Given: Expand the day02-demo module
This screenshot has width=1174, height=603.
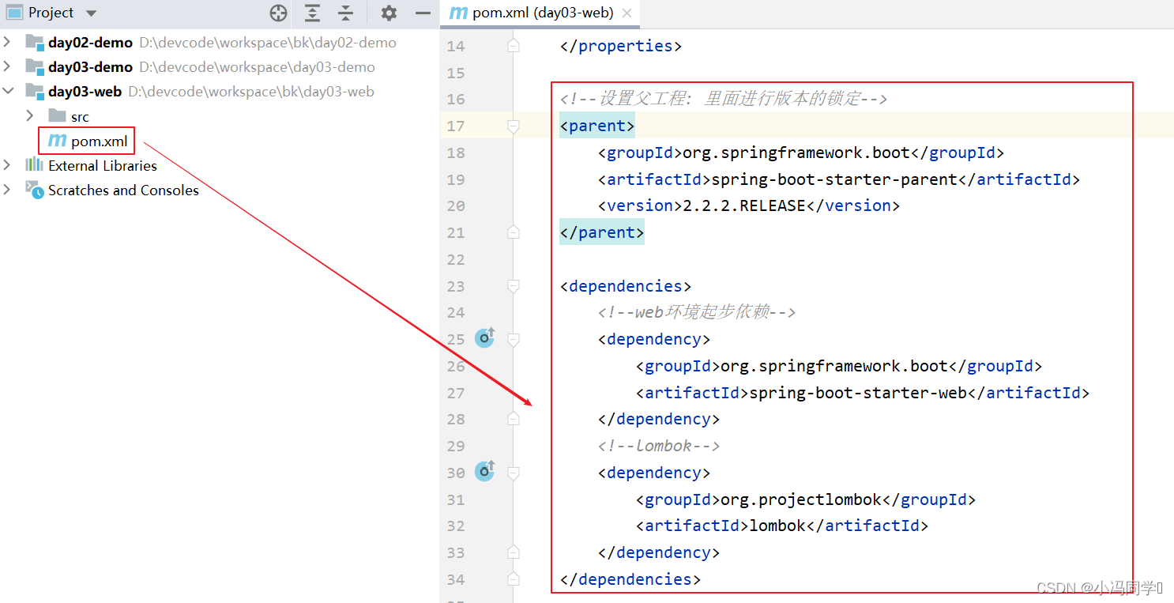Looking at the screenshot, I should click(x=7, y=42).
